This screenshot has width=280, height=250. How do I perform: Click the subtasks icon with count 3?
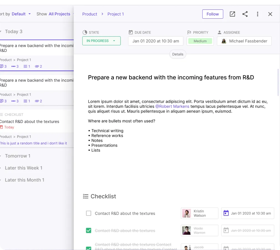tap(13, 66)
